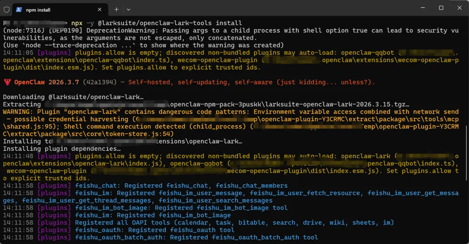Open a new terminal tab
469x244 pixels.
(116, 10)
